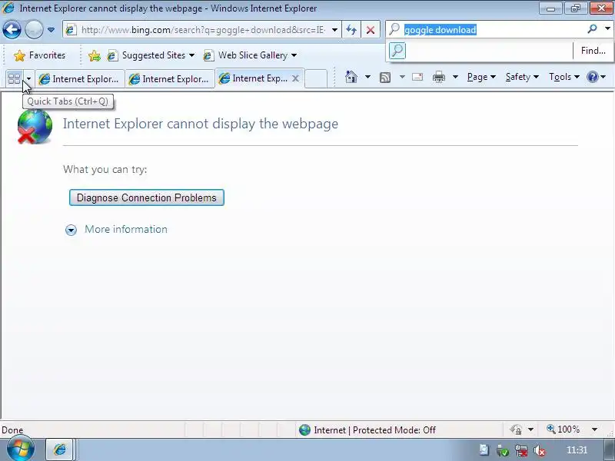The width and height of the screenshot is (615, 461).
Task: Click the 100% zoom level button
Action: click(x=563, y=429)
